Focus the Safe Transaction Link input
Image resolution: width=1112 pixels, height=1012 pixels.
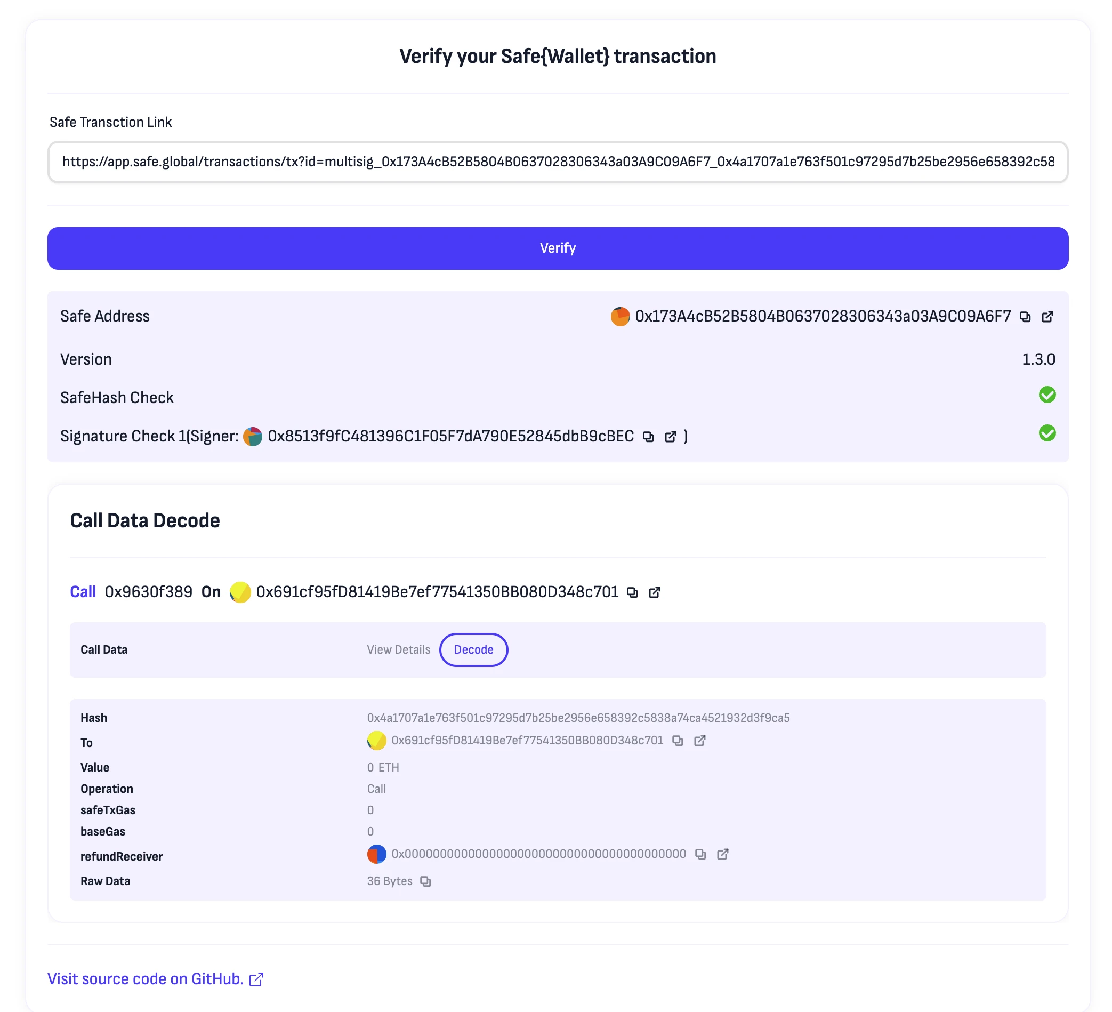(557, 162)
